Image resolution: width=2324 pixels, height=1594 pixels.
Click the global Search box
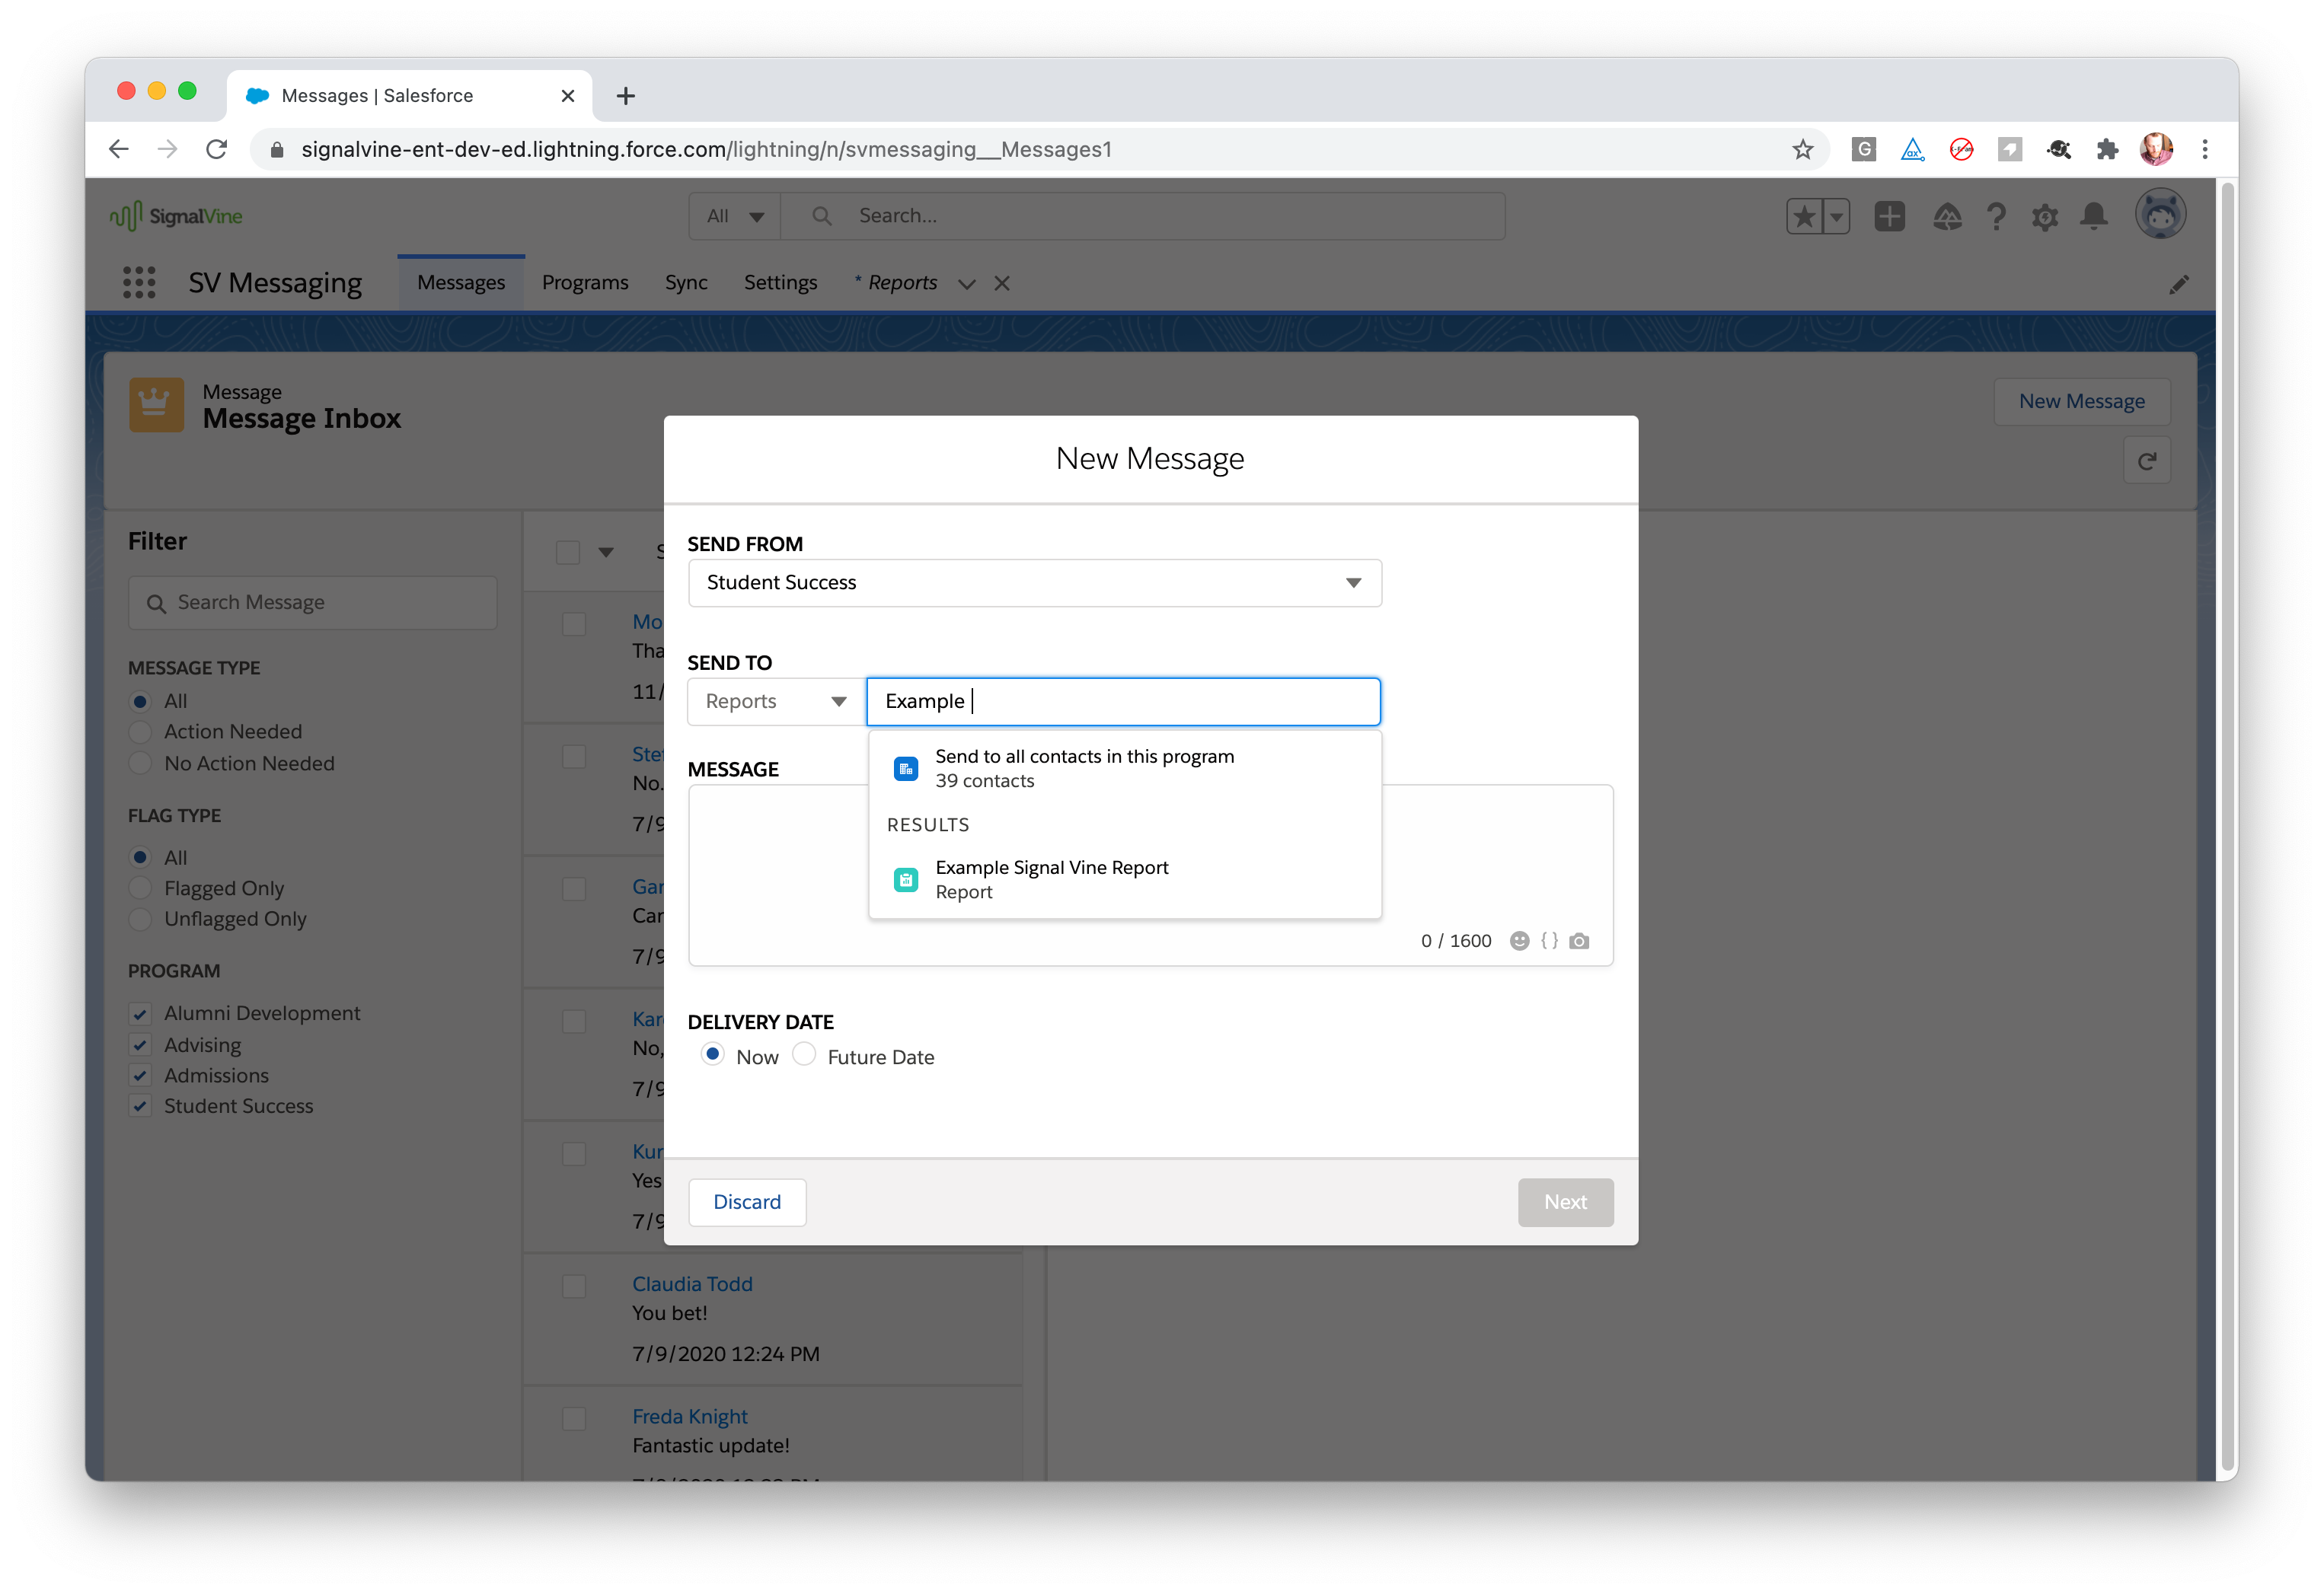click(1142, 216)
